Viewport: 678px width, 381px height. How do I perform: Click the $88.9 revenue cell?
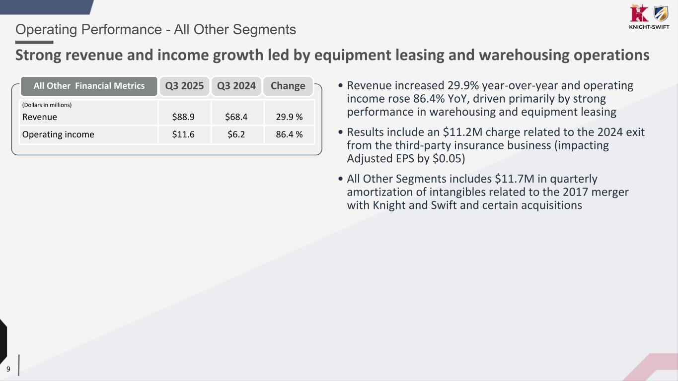pos(183,117)
